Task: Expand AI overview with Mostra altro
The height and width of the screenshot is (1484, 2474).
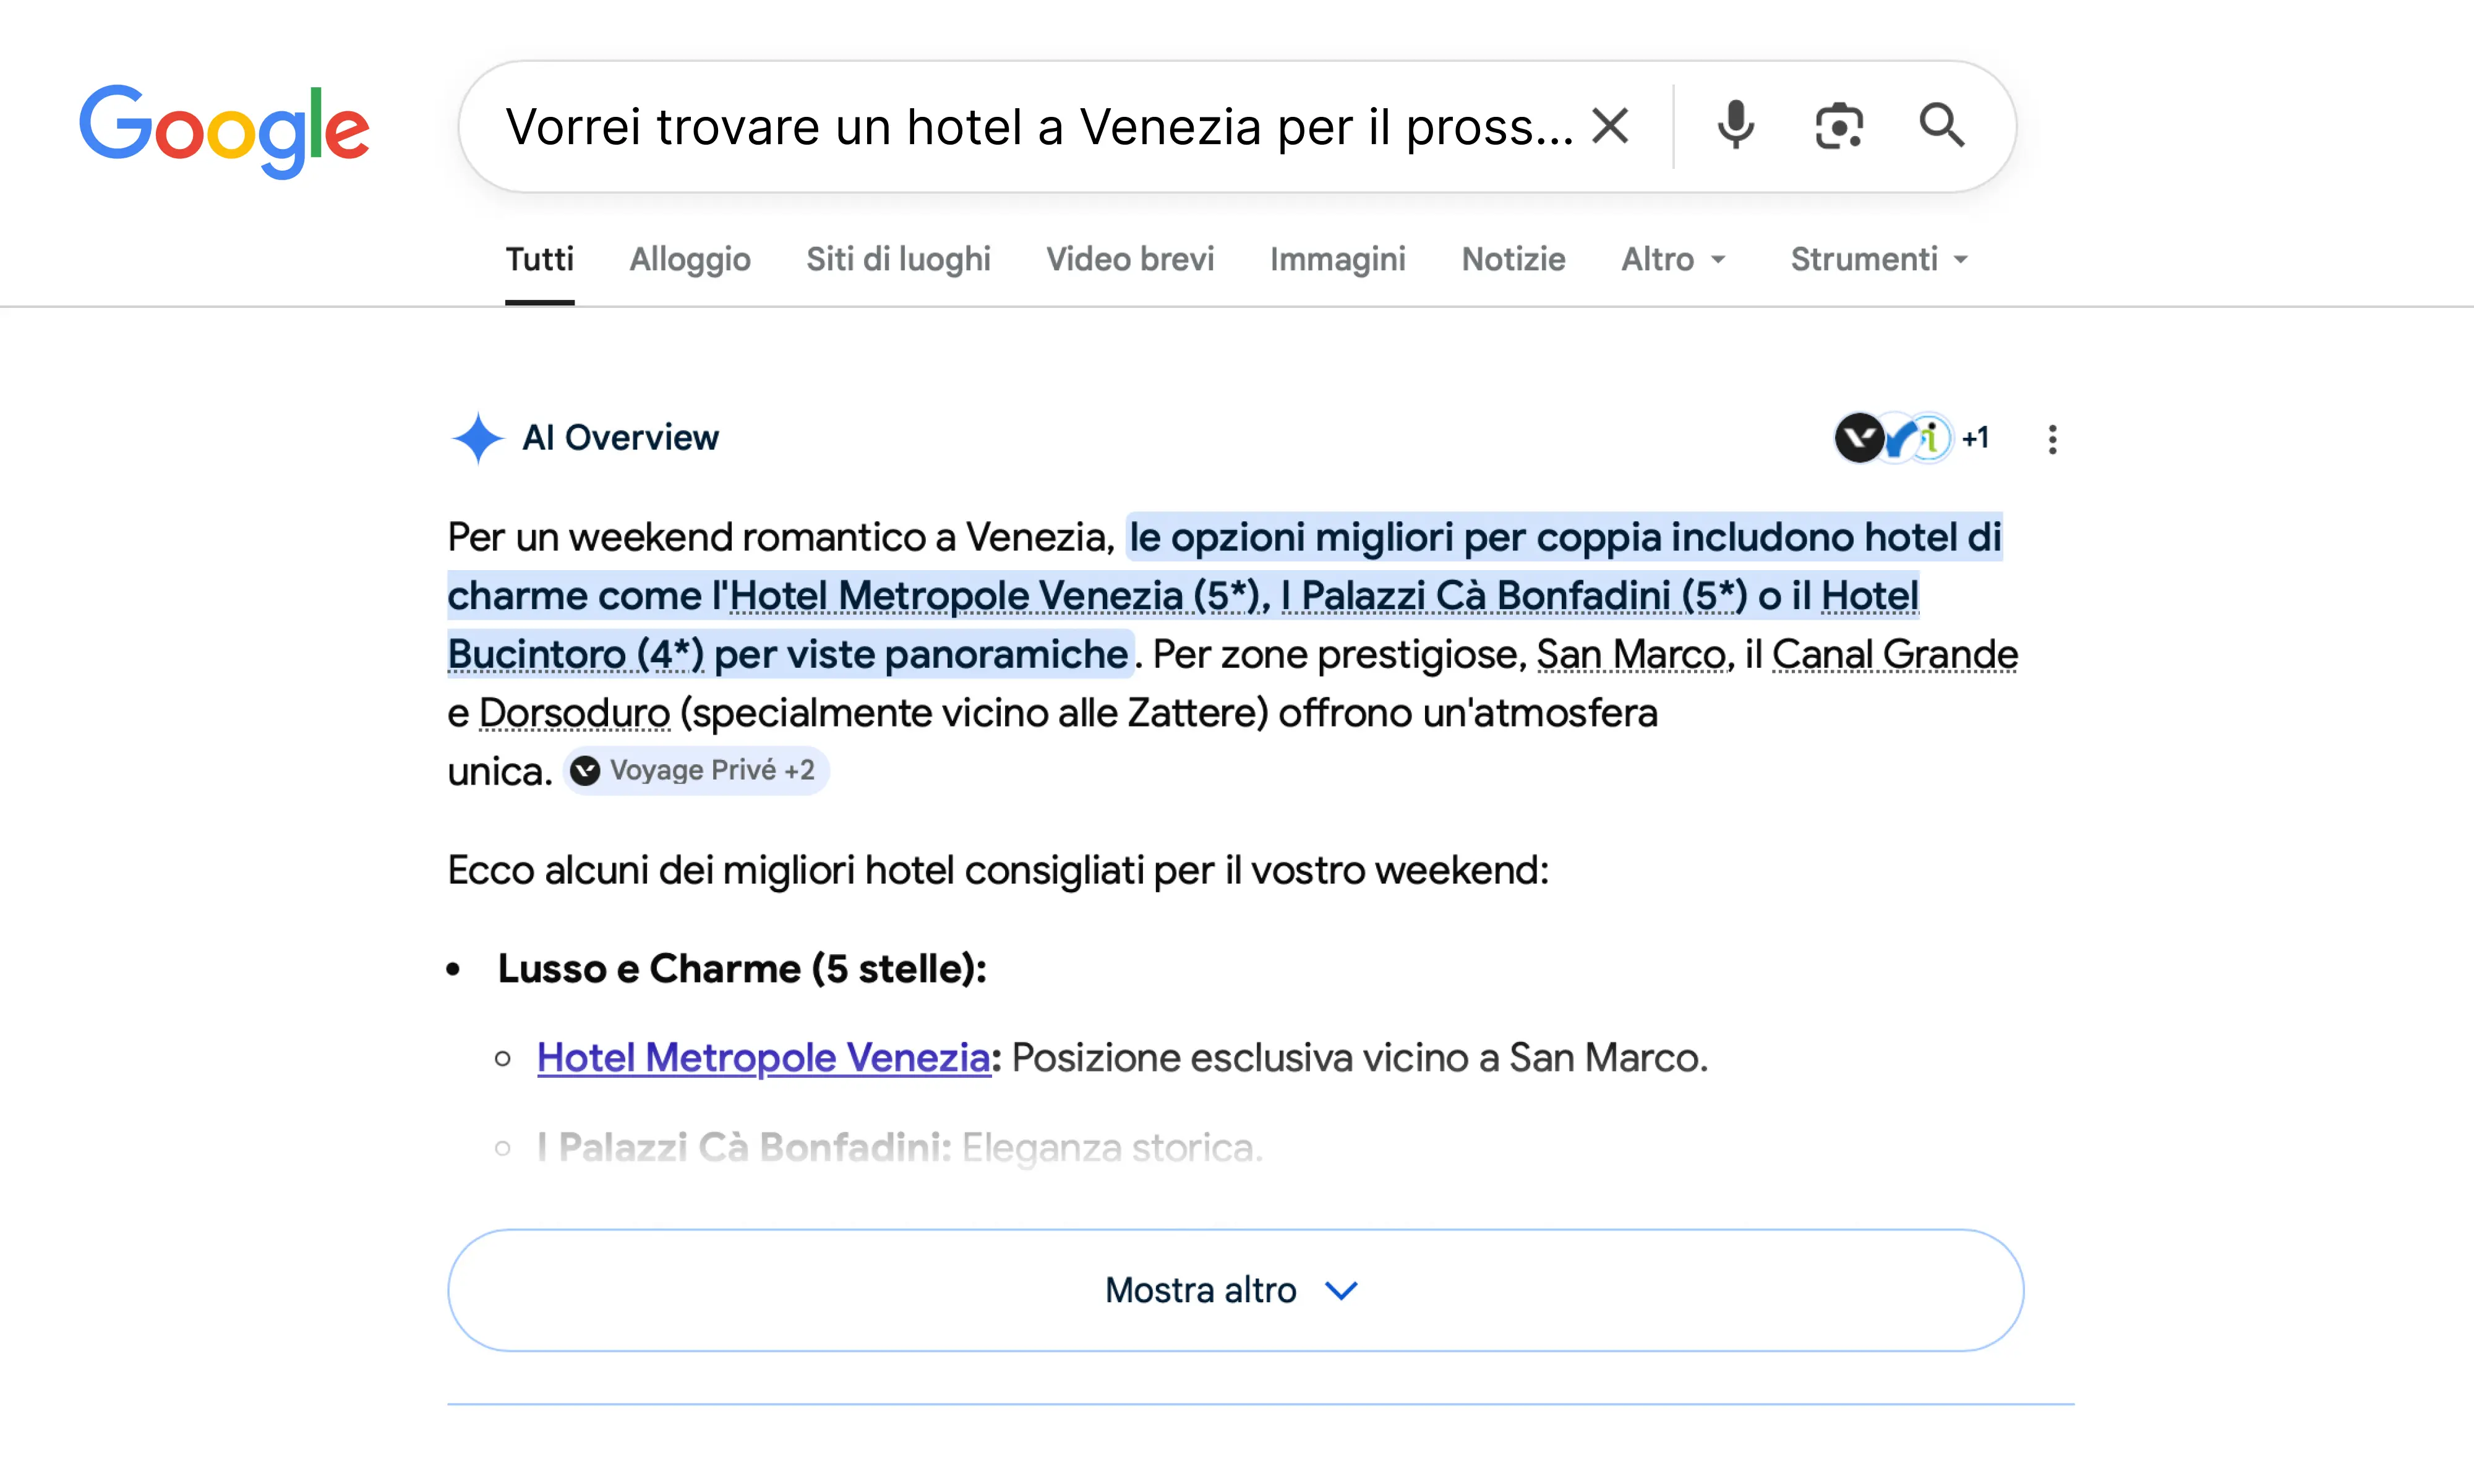Action: coord(1235,1290)
